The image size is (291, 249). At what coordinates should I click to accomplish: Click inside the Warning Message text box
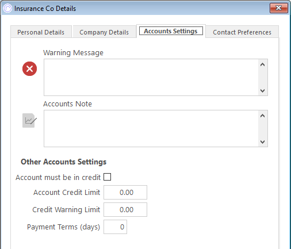[x=151, y=77]
